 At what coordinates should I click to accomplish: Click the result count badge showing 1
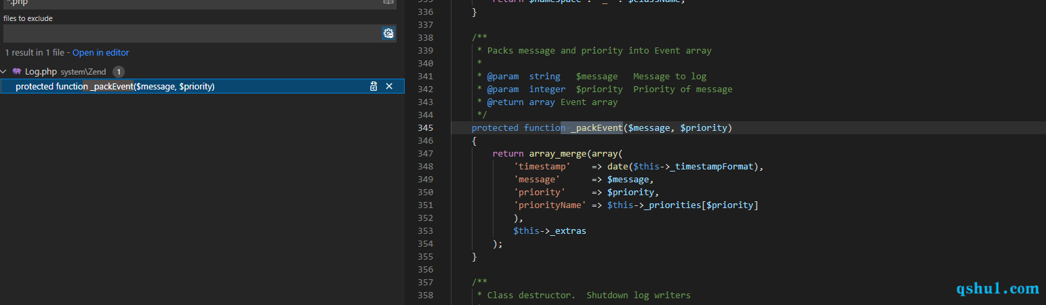tap(118, 71)
